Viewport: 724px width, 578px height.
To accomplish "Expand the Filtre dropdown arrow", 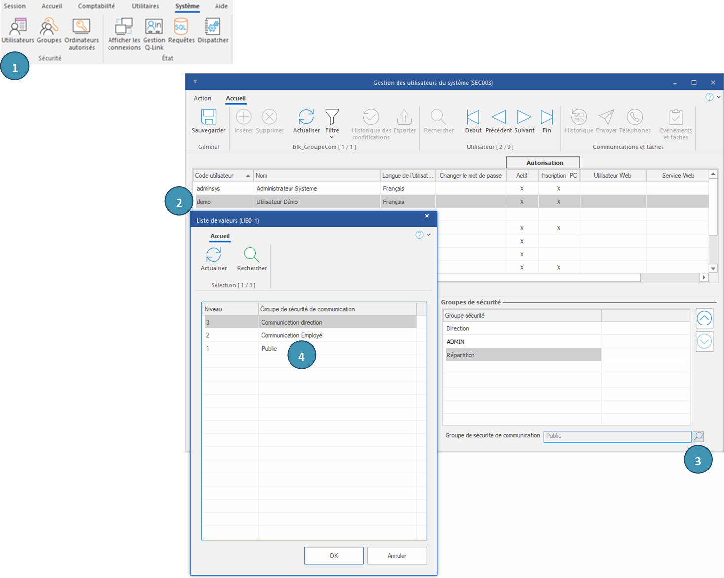I will (x=332, y=137).
